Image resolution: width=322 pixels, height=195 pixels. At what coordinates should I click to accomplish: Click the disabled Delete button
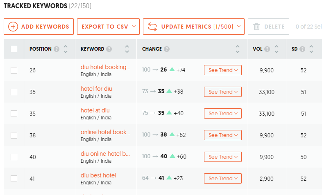(269, 27)
